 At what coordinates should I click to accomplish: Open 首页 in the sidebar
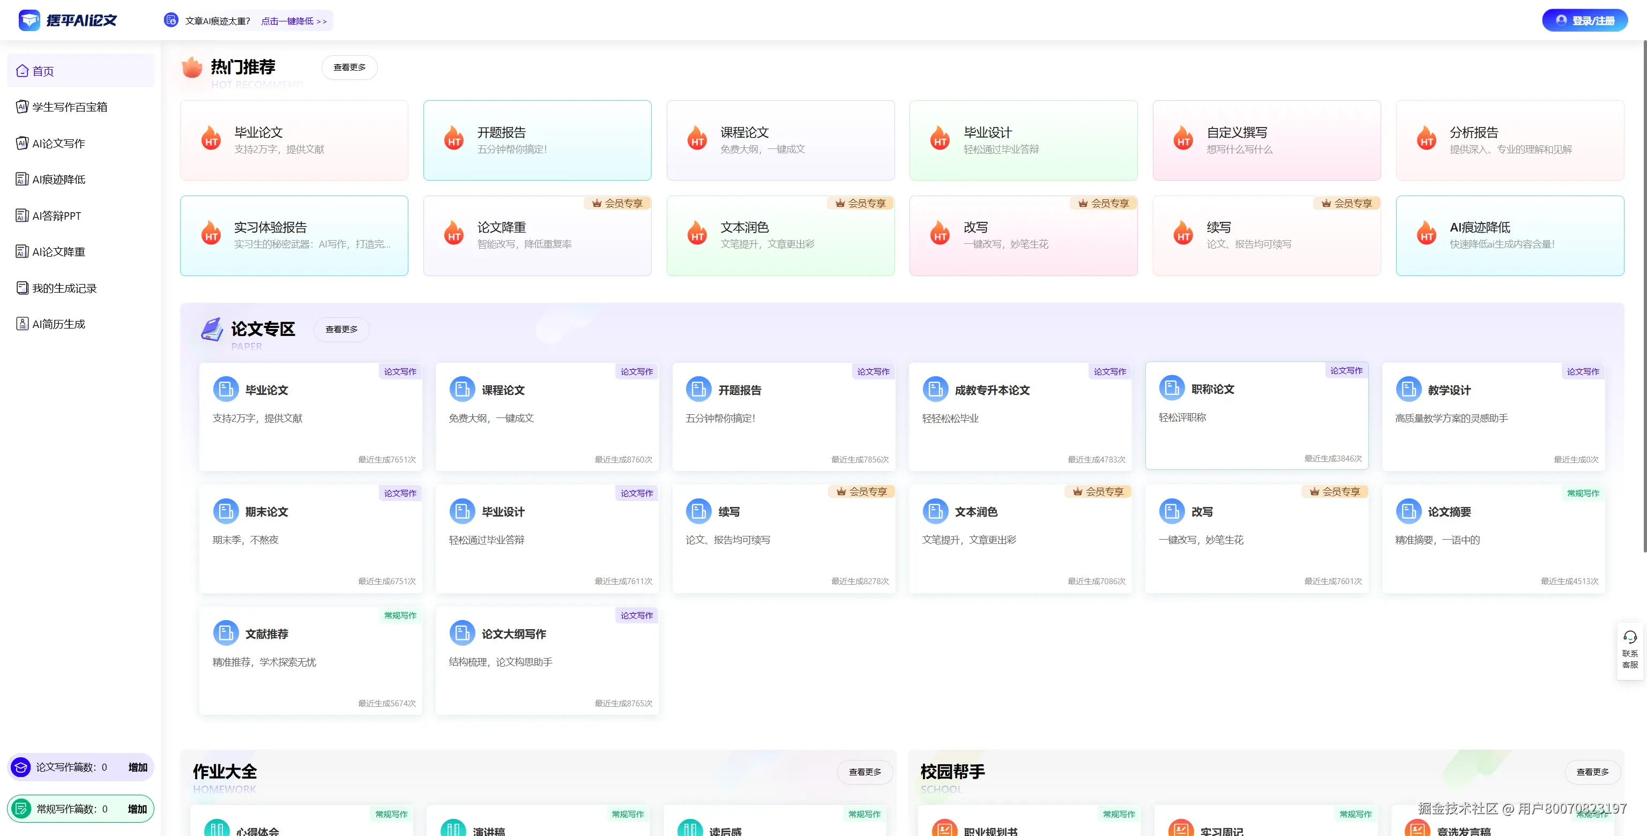click(43, 71)
